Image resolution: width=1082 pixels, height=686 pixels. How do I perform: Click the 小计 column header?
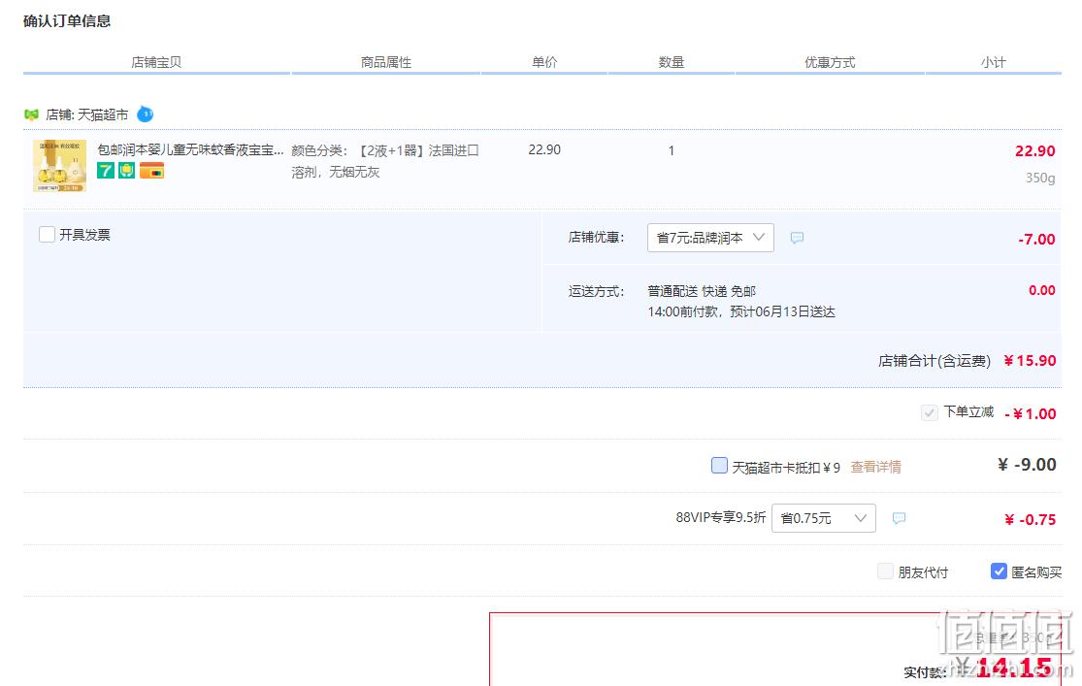994,62
